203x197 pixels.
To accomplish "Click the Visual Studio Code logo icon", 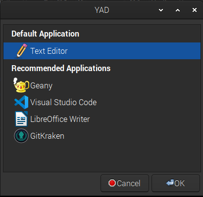I will pyautogui.click(x=21, y=102).
